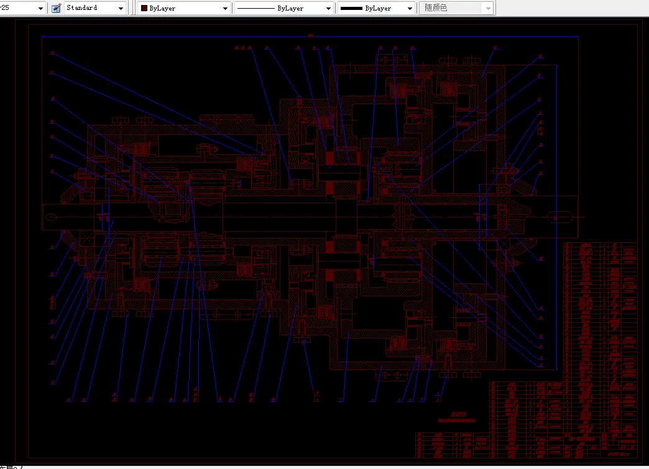Viewport: 649px width, 469px height.
Task: Click the dark red ByLayer color swatch
Action: click(x=144, y=8)
